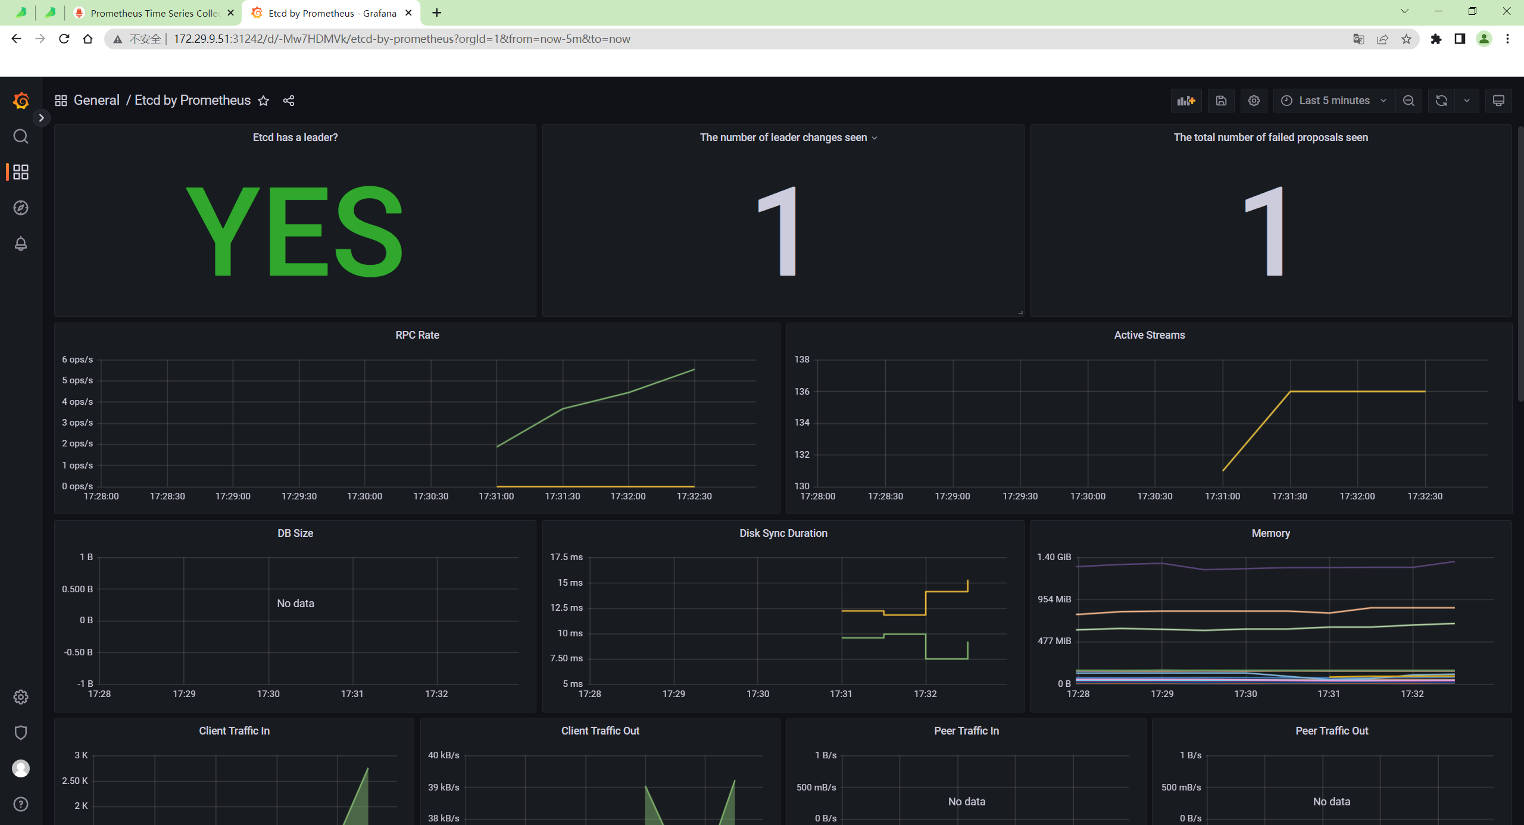Open the Chrome three-dot menu
Screen dimensions: 1524x825
(x=1507, y=39)
